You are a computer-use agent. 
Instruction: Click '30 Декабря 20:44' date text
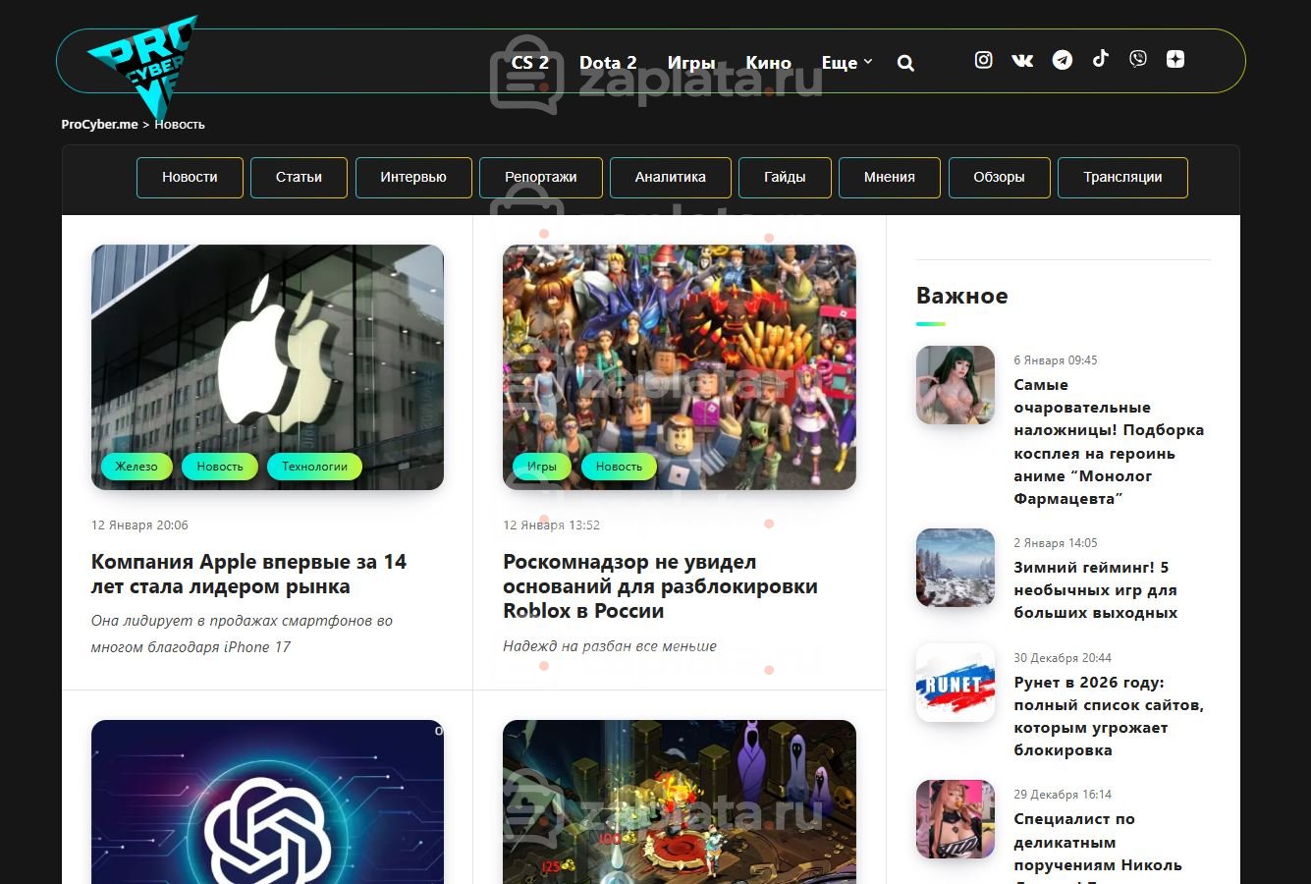1063,658
